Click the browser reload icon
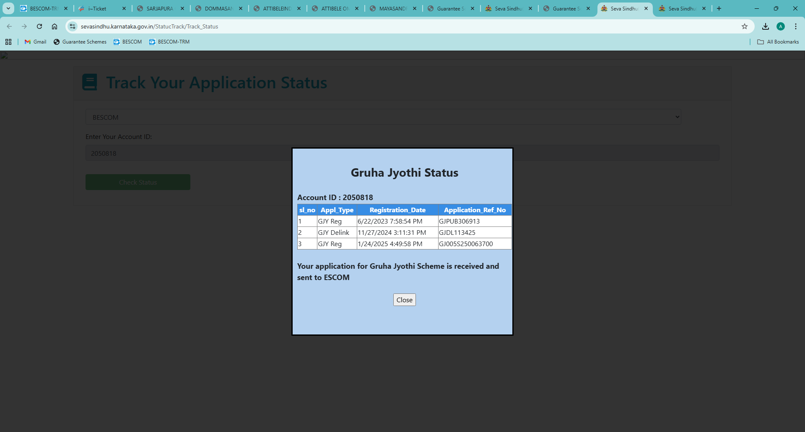 click(x=39, y=26)
